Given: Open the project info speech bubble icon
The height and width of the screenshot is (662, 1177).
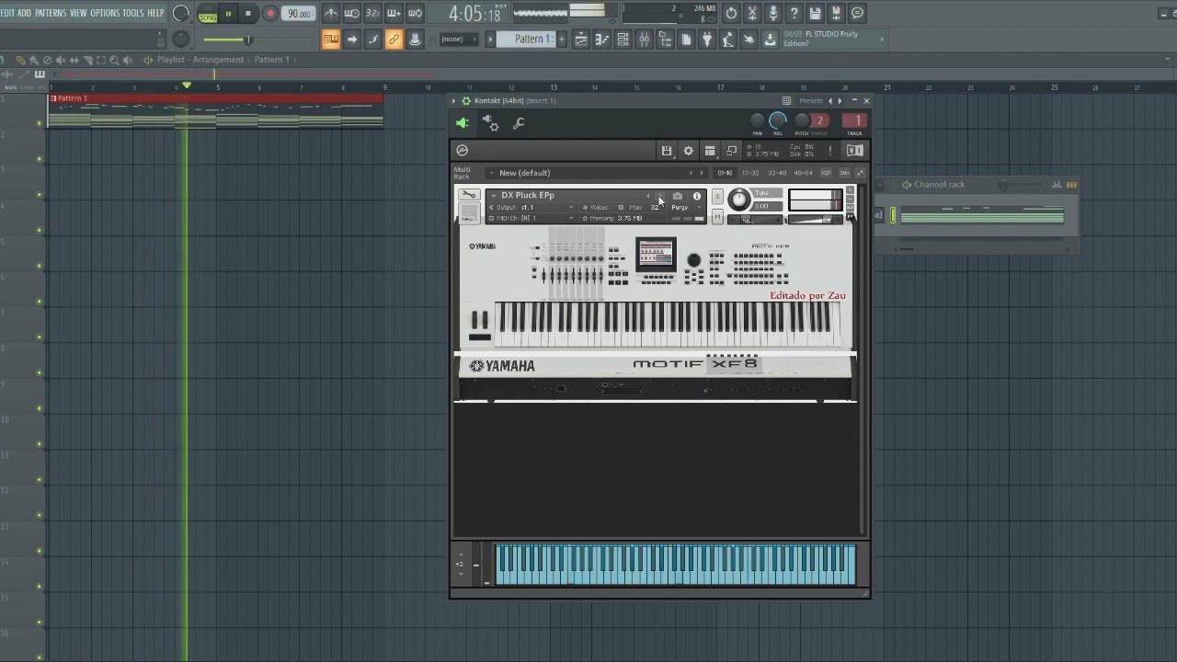Looking at the screenshot, I should pos(857,13).
